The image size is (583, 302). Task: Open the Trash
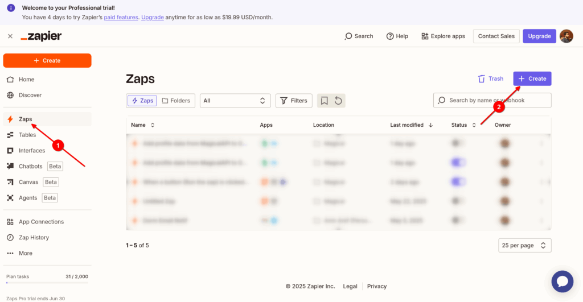coord(490,78)
